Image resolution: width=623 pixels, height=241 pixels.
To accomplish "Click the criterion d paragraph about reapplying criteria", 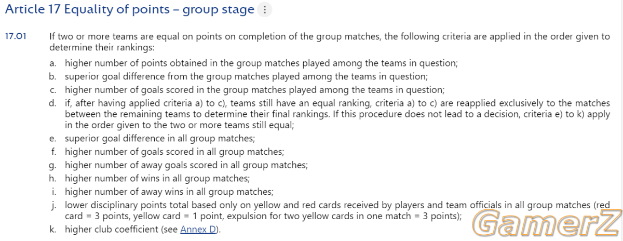I will [x=337, y=114].
